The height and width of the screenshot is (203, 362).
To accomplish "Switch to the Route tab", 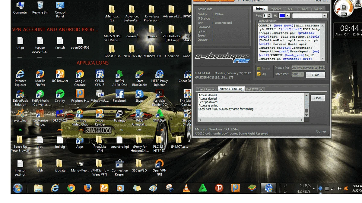I will (318, 9).
